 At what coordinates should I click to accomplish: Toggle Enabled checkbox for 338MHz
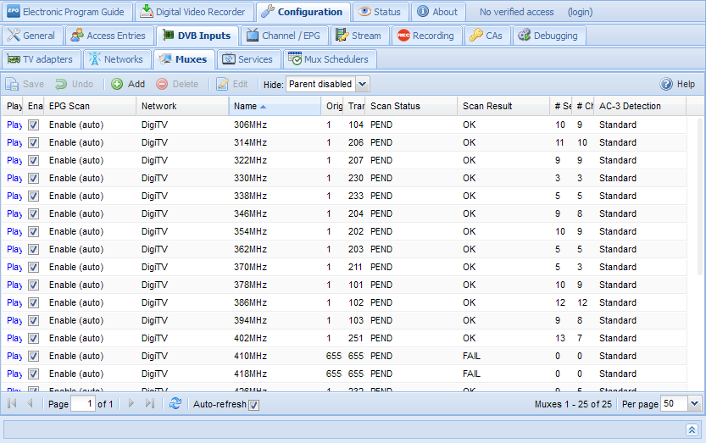coord(33,196)
